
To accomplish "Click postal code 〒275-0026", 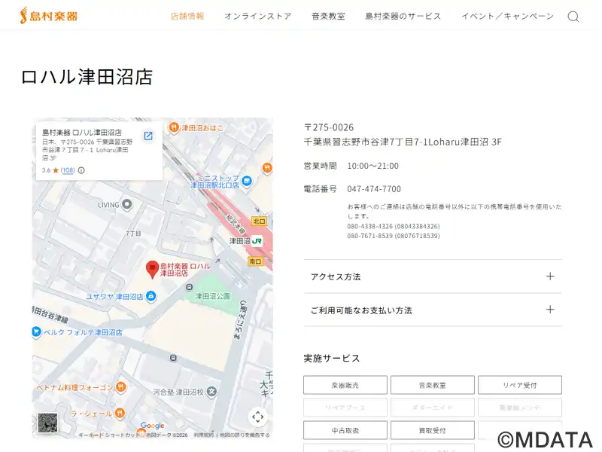I will (x=329, y=127).
